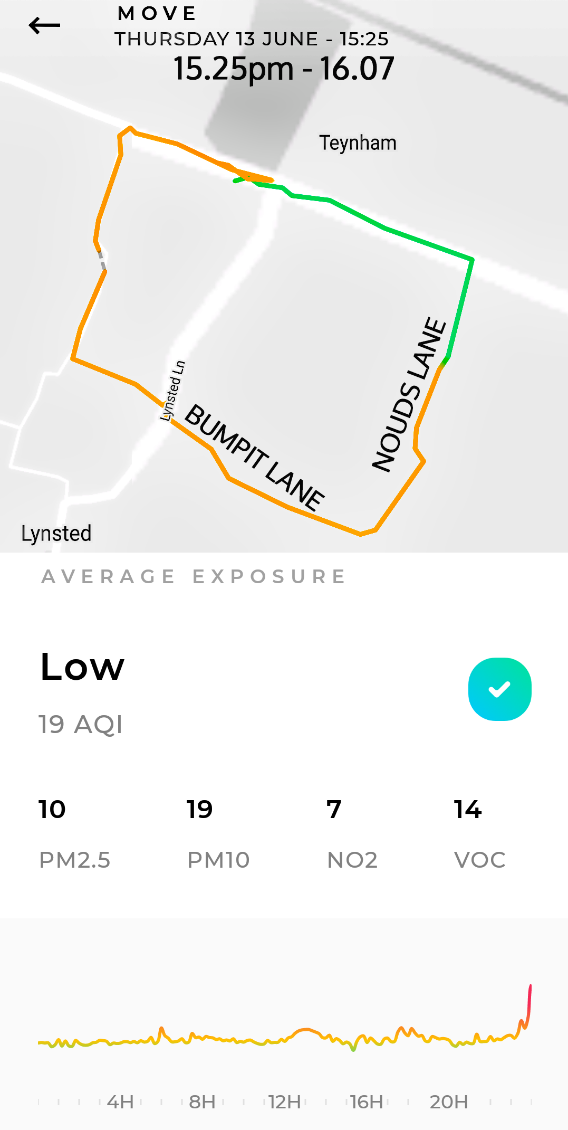Image resolution: width=568 pixels, height=1130 pixels.
Task: Tap the 15.25pm - 16.07 time range
Action: 284,69
